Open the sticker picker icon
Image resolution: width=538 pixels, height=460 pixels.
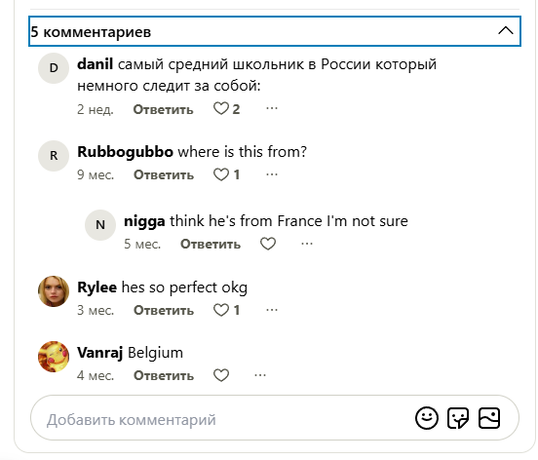click(458, 418)
